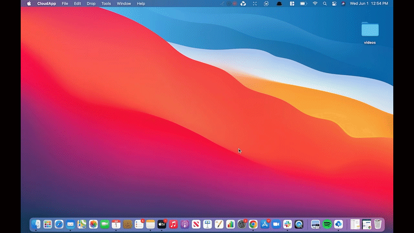Image resolution: width=414 pixels, height=233 pixels.
Task: Open Pages from the Dock
Action: [x=219, y=224]
